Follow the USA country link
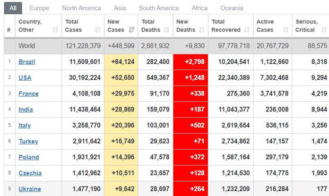 point(25,78)
